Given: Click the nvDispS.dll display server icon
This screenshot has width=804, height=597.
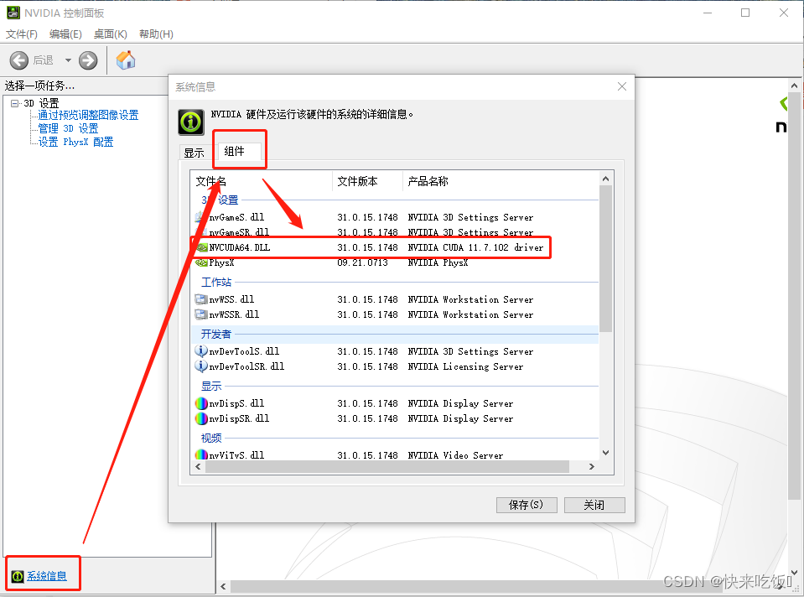Looking at the screenshot, I should pyautogui.click(x=200, y=402).
